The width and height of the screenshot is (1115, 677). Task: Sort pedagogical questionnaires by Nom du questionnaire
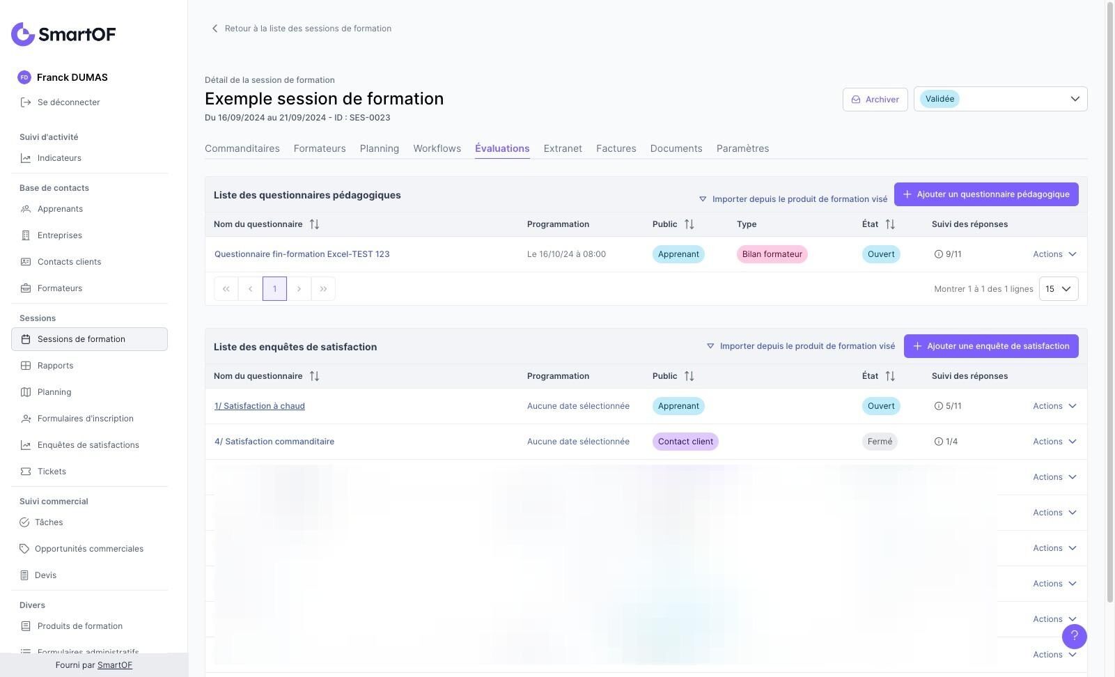coord(314,224)
